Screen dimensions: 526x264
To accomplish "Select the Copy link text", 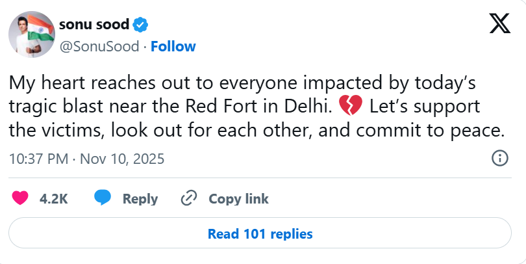I will (x=238, y=199).
